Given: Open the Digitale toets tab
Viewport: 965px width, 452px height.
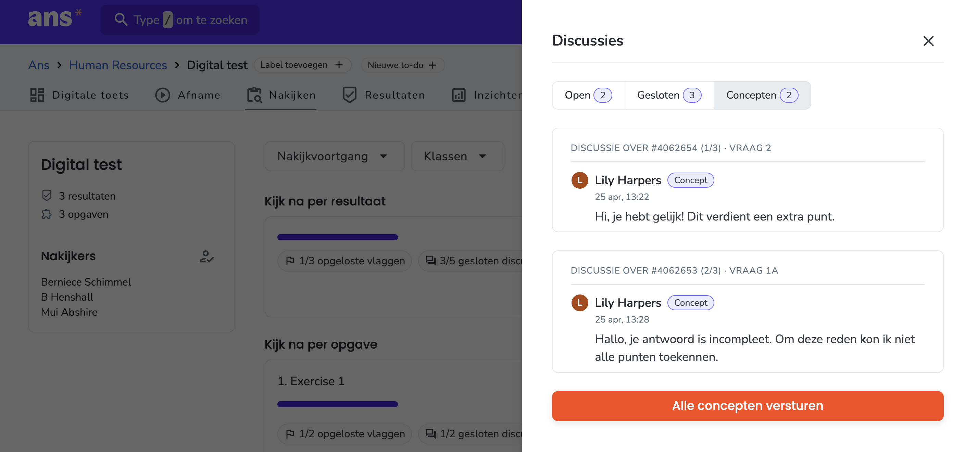Looking at the screenshot, I should [79, 95].
